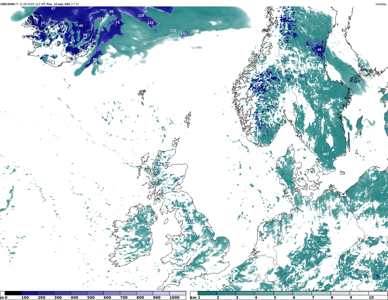The width and height of the screenshot is (388, 300).
Task: Click the 100–200 m dark blue legend swatch
Action: point(29,293)
